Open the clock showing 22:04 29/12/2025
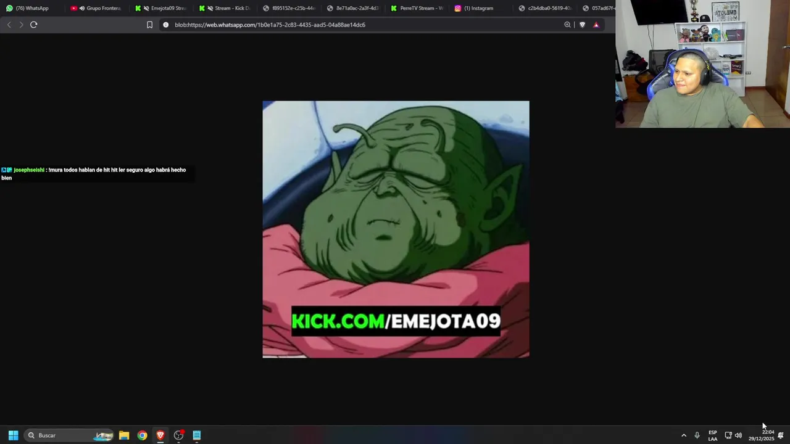 [x=761, y=435]
